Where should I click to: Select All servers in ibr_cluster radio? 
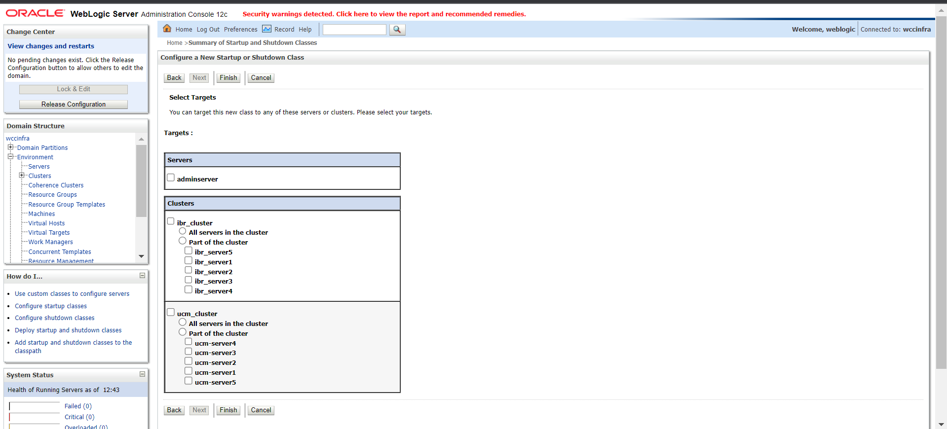pyautogui.click(x=183, y=231)
